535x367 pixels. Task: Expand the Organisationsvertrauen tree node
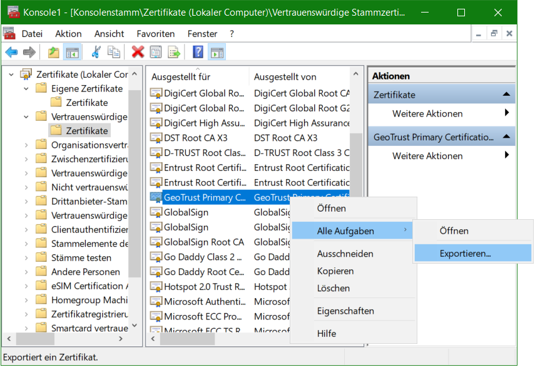point(26,145)
